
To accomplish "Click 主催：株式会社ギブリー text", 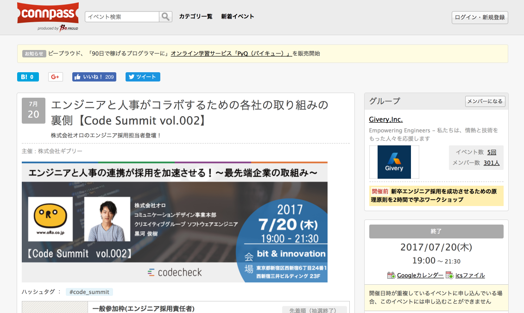I will pos(52,151).
